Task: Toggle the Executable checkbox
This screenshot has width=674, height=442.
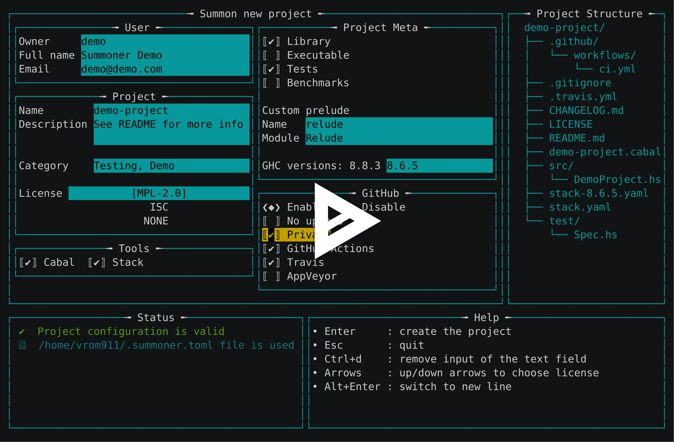Action: 271,55
